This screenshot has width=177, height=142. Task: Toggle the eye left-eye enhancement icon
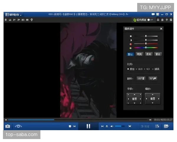[x=18, y=126]
